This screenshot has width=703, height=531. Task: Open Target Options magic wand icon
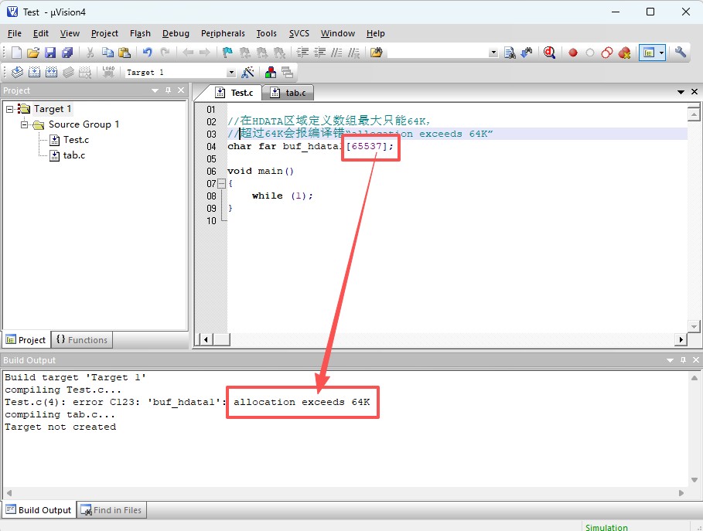(248, 72)
